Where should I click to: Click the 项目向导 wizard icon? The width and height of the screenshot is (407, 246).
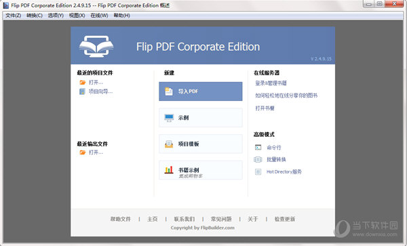coord(82,91)
